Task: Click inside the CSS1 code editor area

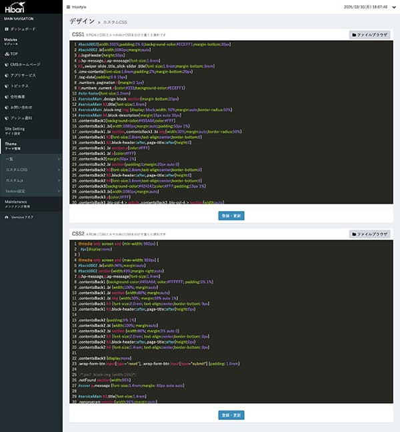Action: pyautogui.click(x=227, y=120)
